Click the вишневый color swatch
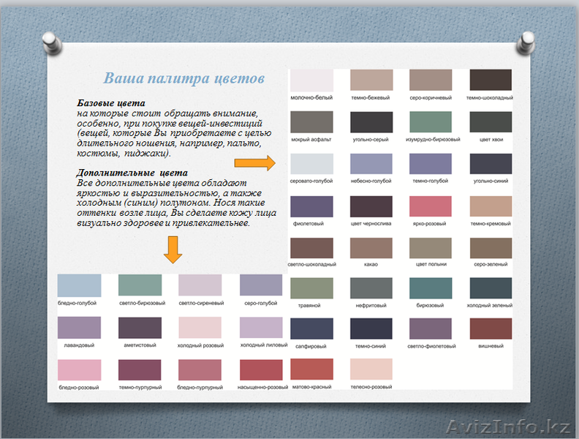The image size is (579, 439). [490, 329]
